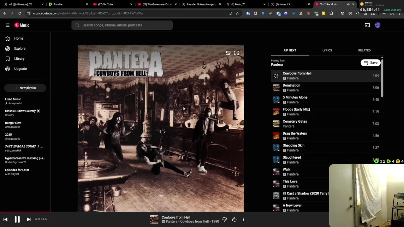Click the Domination album thumbnail
Viewport: 404px width, 227px height.
tap(276, 88)
